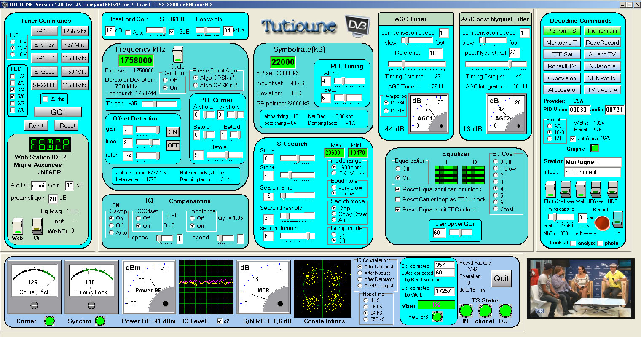The image size is (641, 337).
Task: Choose Clk/16 Pwm period
Action: point(386,111)
